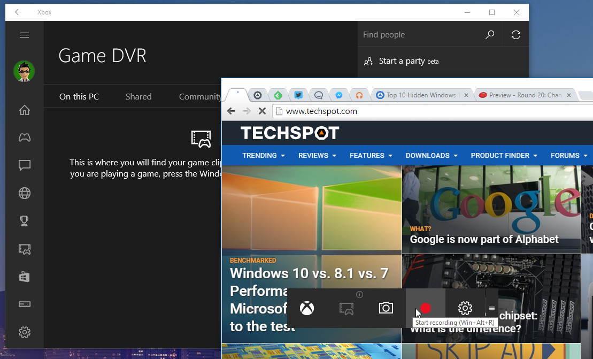Maximize the Xbox window
593x359 pixels.
click(x=492, y=12)
